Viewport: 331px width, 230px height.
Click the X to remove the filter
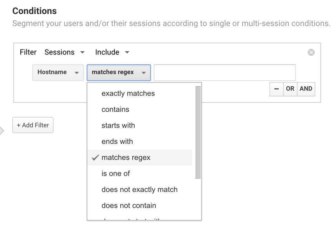[311, 52]
